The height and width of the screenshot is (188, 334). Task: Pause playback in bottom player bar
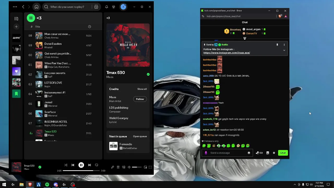(x=81, y=165)
